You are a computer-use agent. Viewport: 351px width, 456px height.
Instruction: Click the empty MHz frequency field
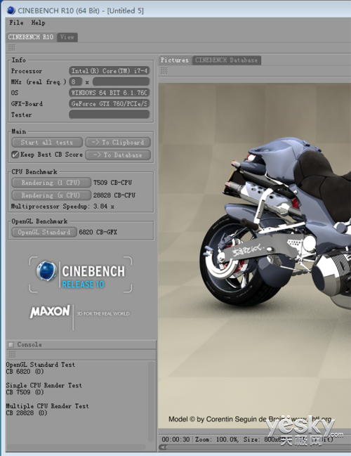tap(121, 82)
